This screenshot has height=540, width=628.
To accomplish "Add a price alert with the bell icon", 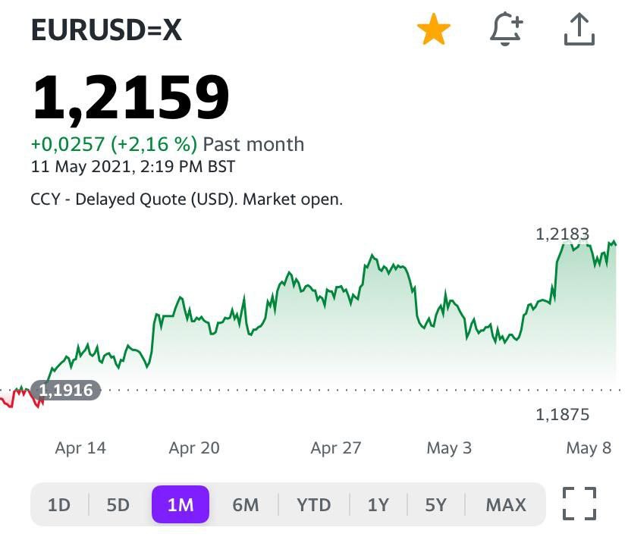I will (x=506, y=30).
